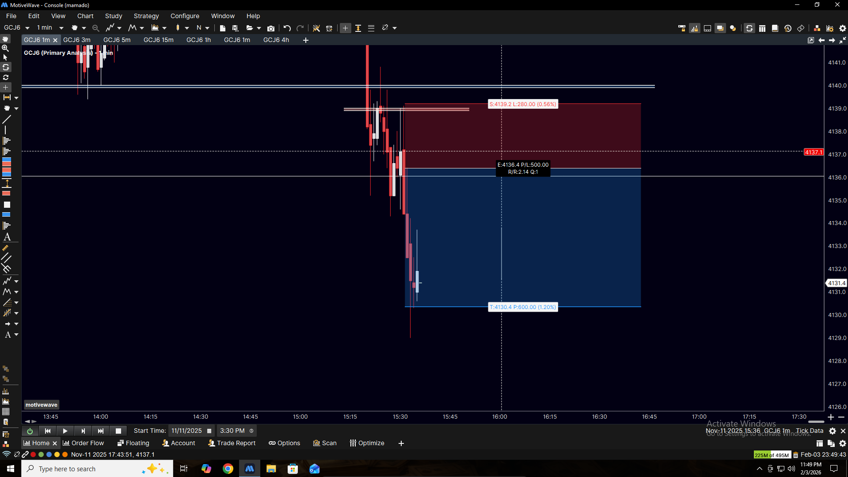
Task: Take a chart snapshot with camera icon
Action: click(271, 28)
